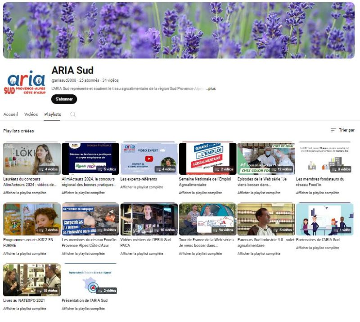Screen dimensions: 360x322
Task: Click the 1 vidéo playlist badge
Action: point(342,230)
